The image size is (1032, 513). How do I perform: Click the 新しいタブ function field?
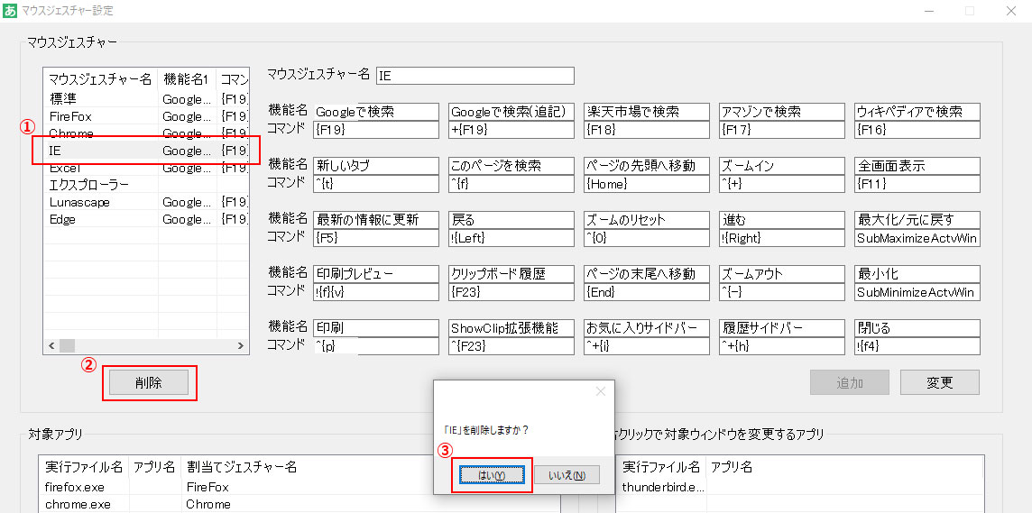tap(376, 166)
